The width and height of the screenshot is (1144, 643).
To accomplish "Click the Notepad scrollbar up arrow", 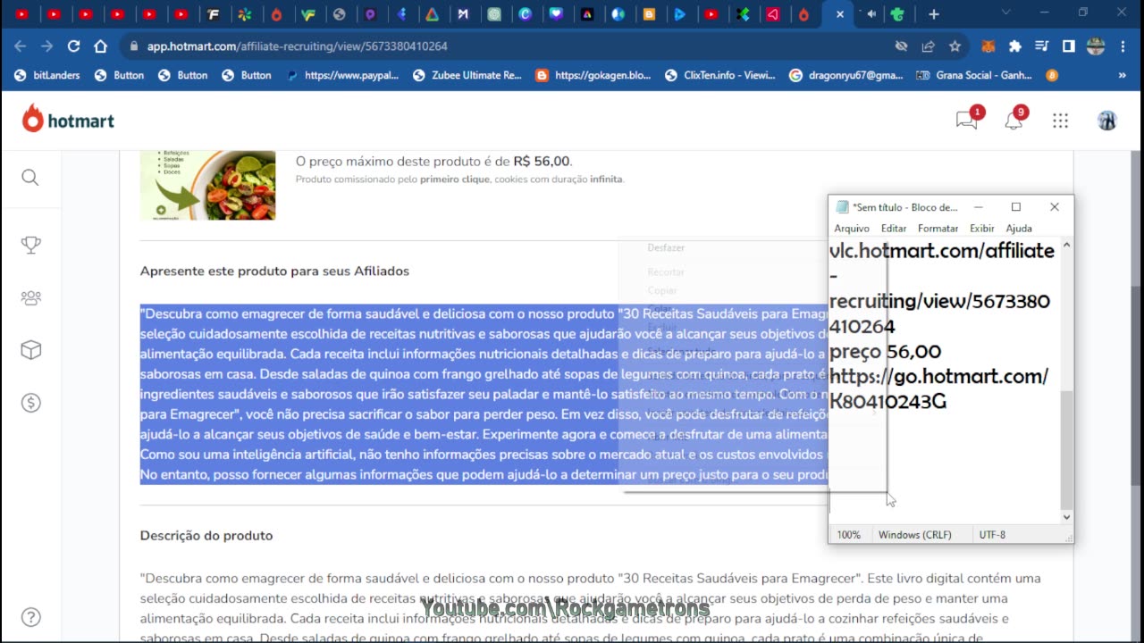I will coord(1065,246).
